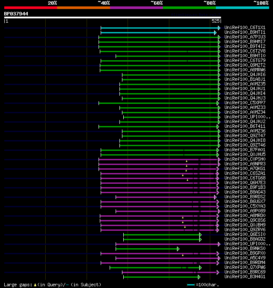Select the UniRef100_Q7XPW6 entry
This screenshot has height=288, width=273.
245,267
